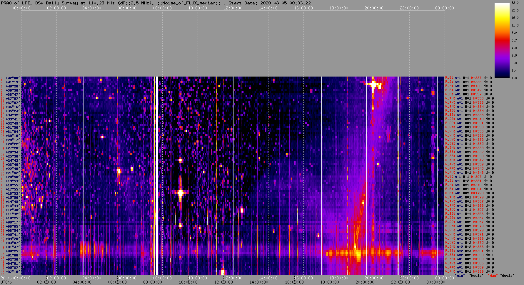Image resolution: width=524 pixels, height=285 pixels.
Task: Select the declination label -04°01'
Action: click(13, 264)
